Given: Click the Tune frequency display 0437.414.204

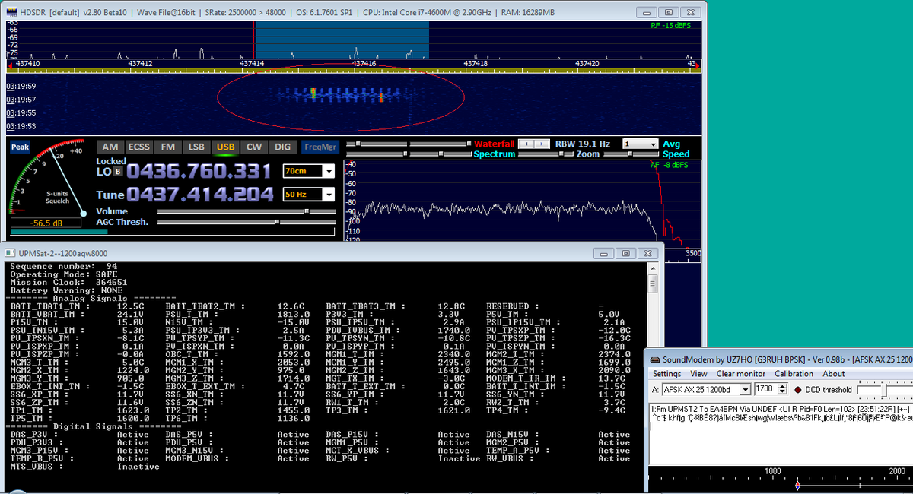Looking at the screenshot, I should [x=199, y=195].
